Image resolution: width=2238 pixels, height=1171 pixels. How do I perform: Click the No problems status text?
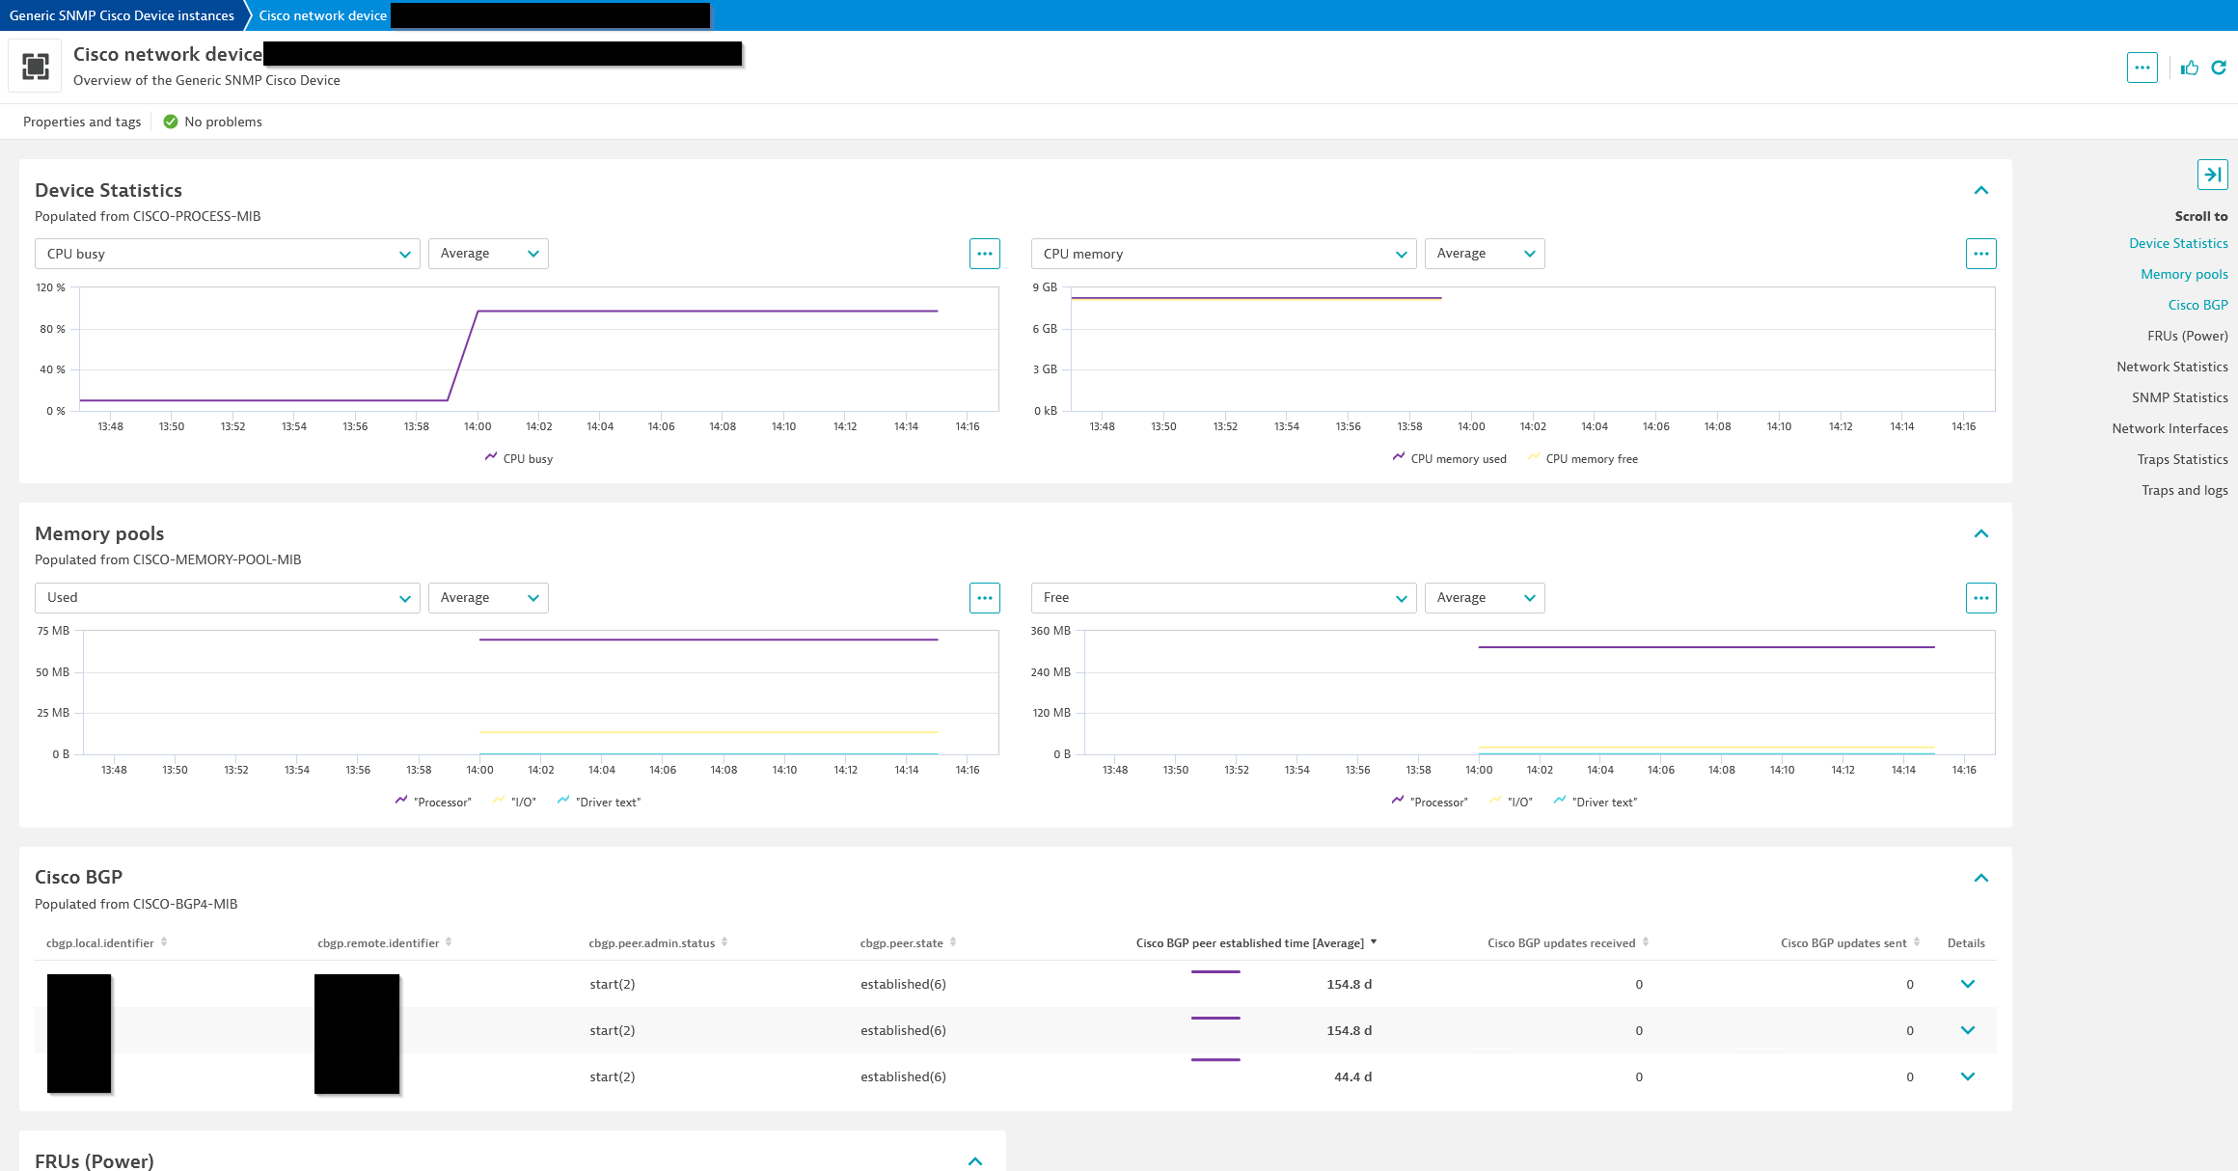tap(223, 122)
